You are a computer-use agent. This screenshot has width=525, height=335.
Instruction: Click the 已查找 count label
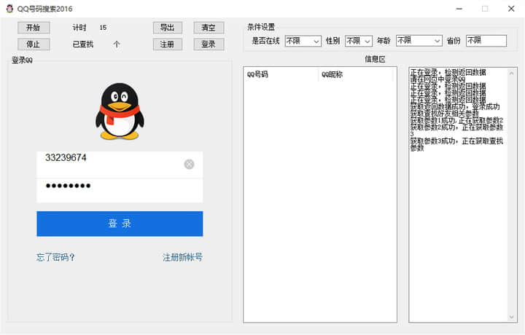[83, 44]
